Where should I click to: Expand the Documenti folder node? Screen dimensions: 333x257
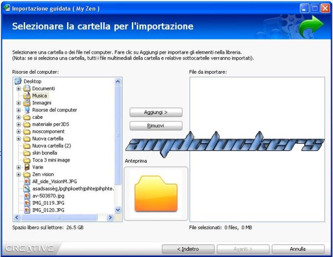point(18,89)
